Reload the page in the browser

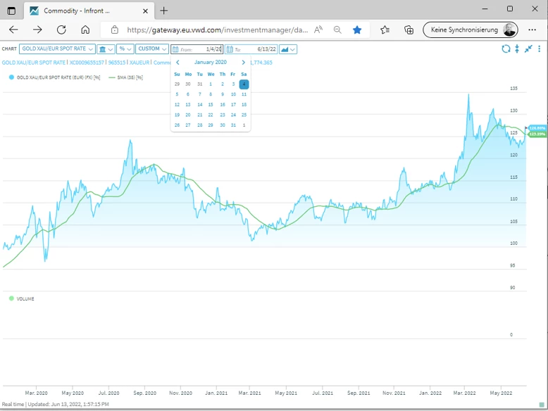point(61,30)
